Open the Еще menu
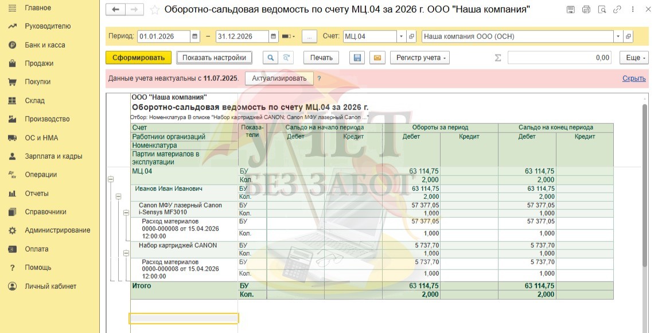658x333 pixels. (634, 57)
